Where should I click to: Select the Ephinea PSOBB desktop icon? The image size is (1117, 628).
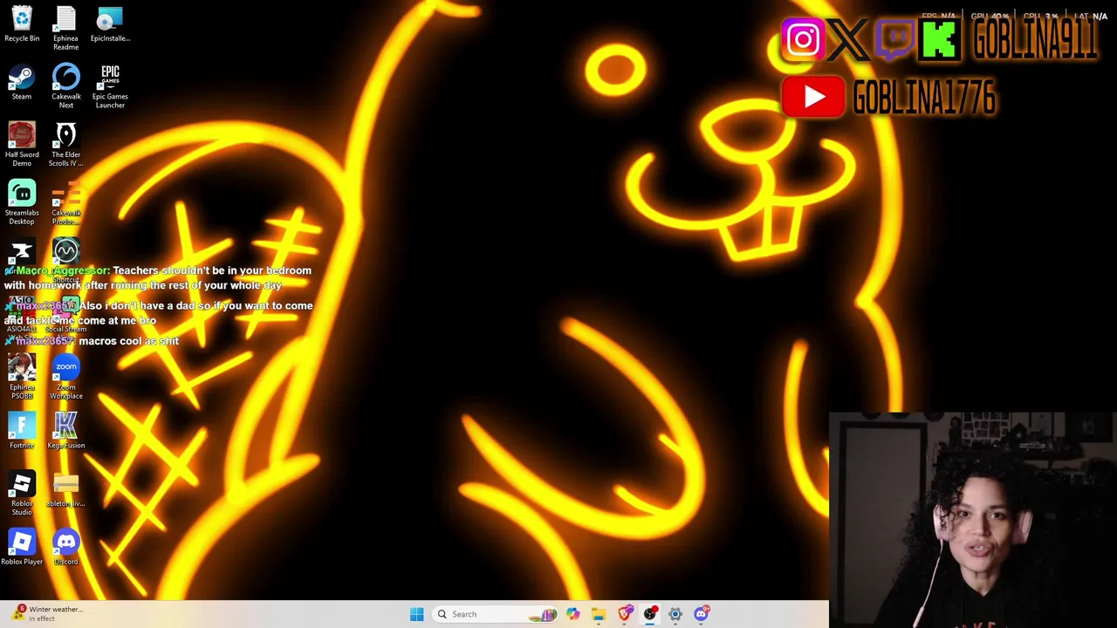pos(22,377)
